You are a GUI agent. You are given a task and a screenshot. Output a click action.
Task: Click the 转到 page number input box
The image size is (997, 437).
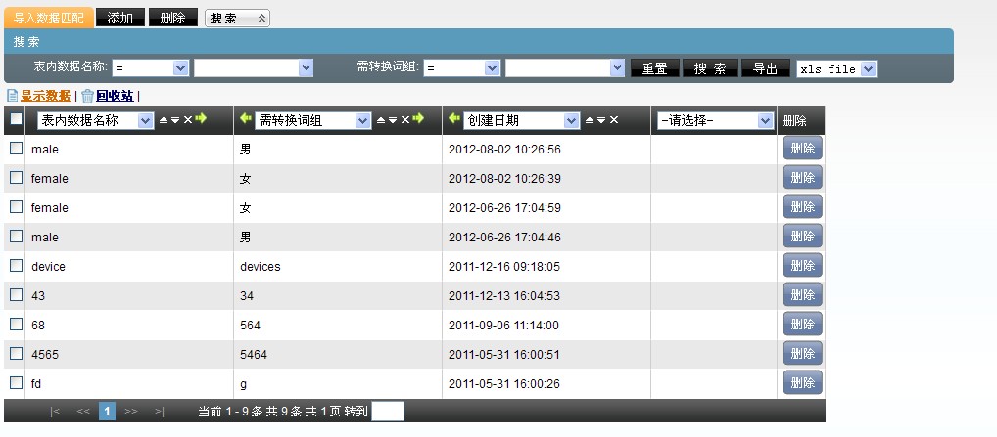(x=387, y=412)
